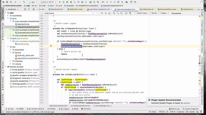Viewport: 206px width, 115px height.
Task: Expand the drawable folder
Action: tap(10, 50)
